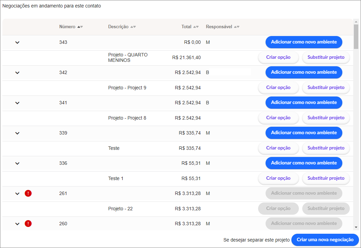361x248 pixels.
Task: Collapse negotiation row 343
Action: coord(18,42)
